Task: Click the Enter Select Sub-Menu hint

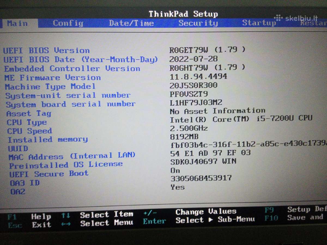Action: pos(199,220)
